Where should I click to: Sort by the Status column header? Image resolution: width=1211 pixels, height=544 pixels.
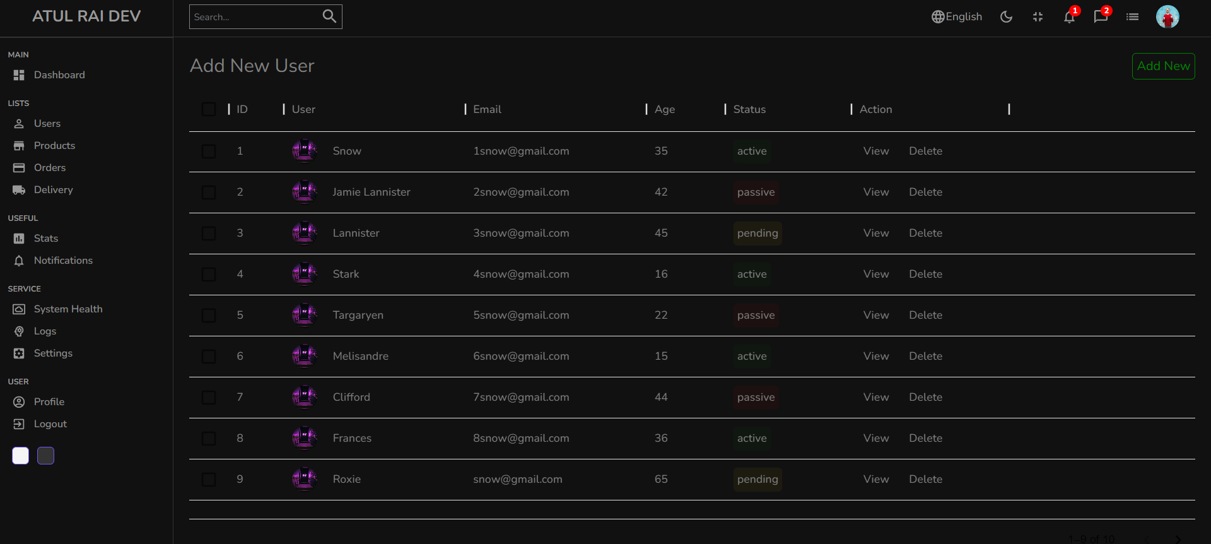coord(749,109)
